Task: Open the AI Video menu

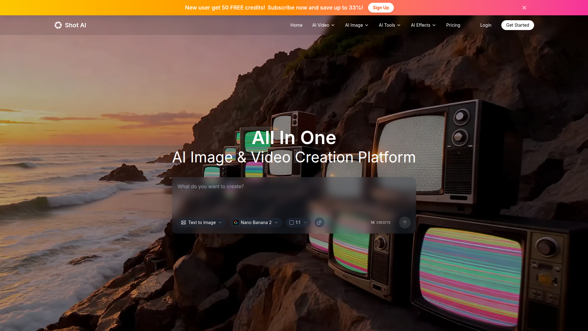Action: (323, 25)
